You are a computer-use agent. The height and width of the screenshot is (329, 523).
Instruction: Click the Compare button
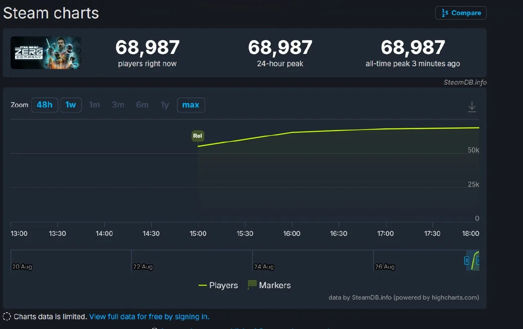461,13
